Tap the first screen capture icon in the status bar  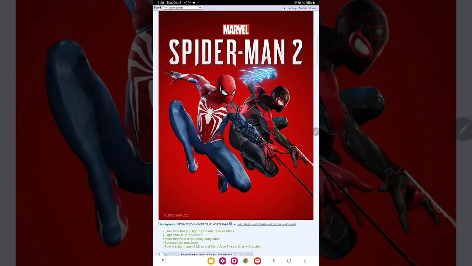pos(185,3)
